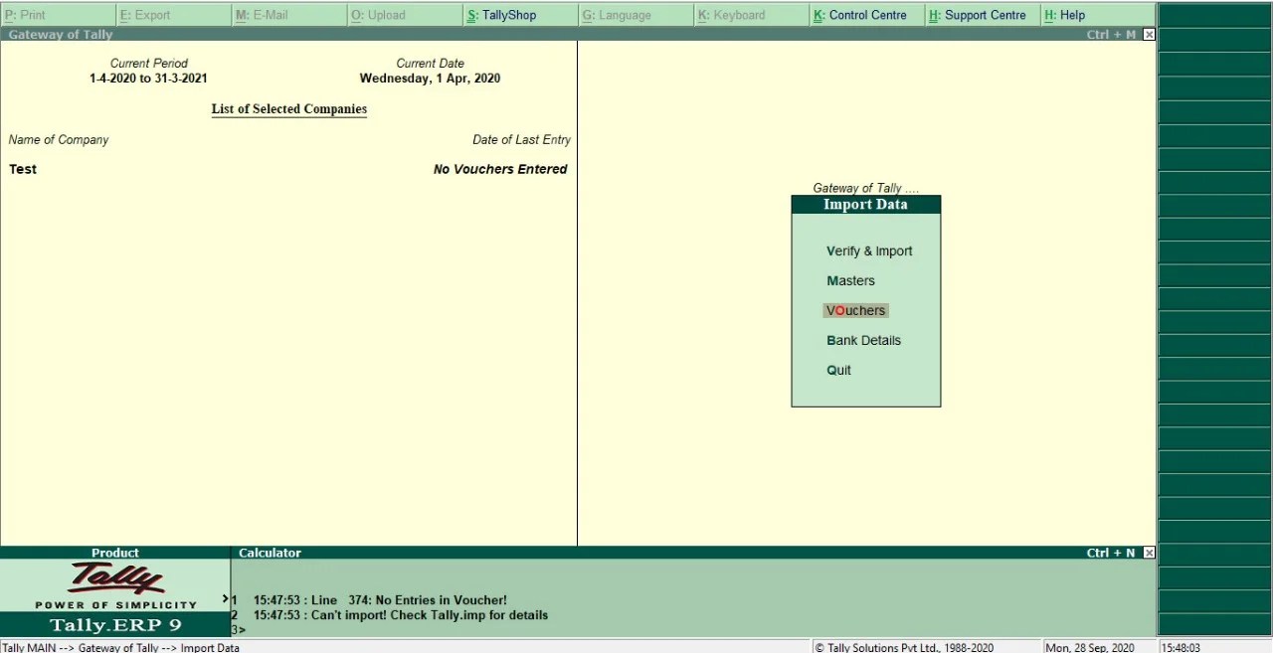Click the current date Wednesday, 1 Apr, 2020
1273x653 pixels.
click(x=430, y=79)
